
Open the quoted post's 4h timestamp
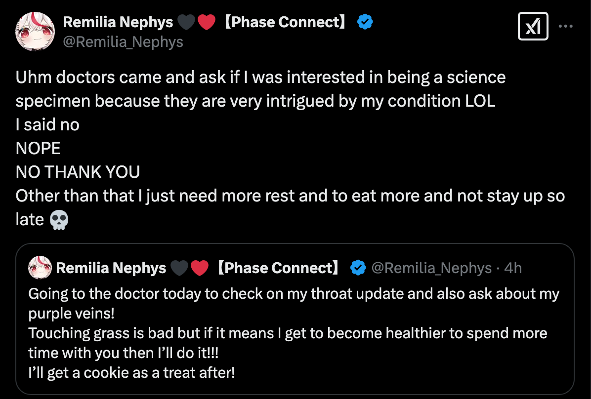513,268
